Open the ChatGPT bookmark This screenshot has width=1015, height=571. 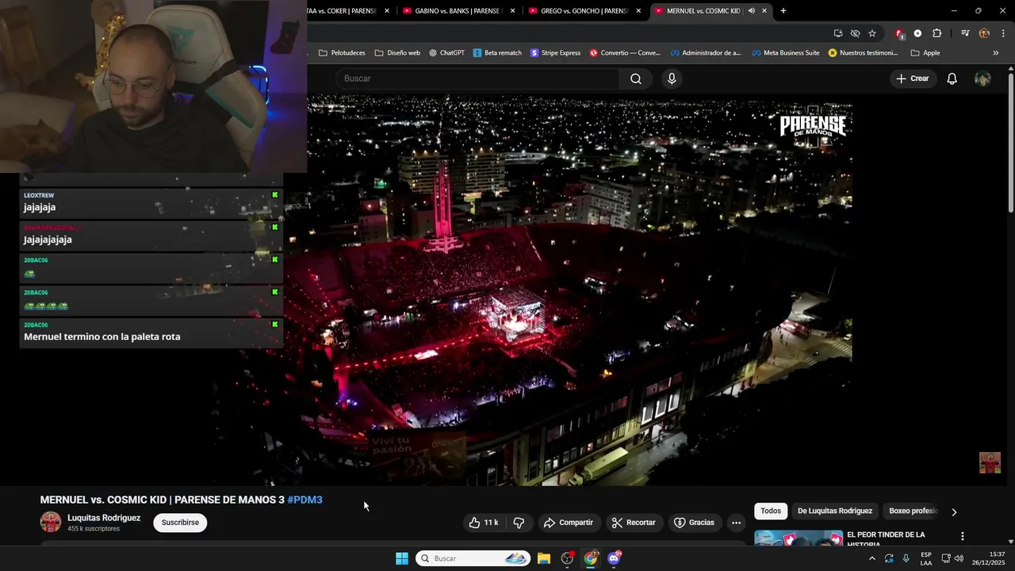[x=446, y=53]
